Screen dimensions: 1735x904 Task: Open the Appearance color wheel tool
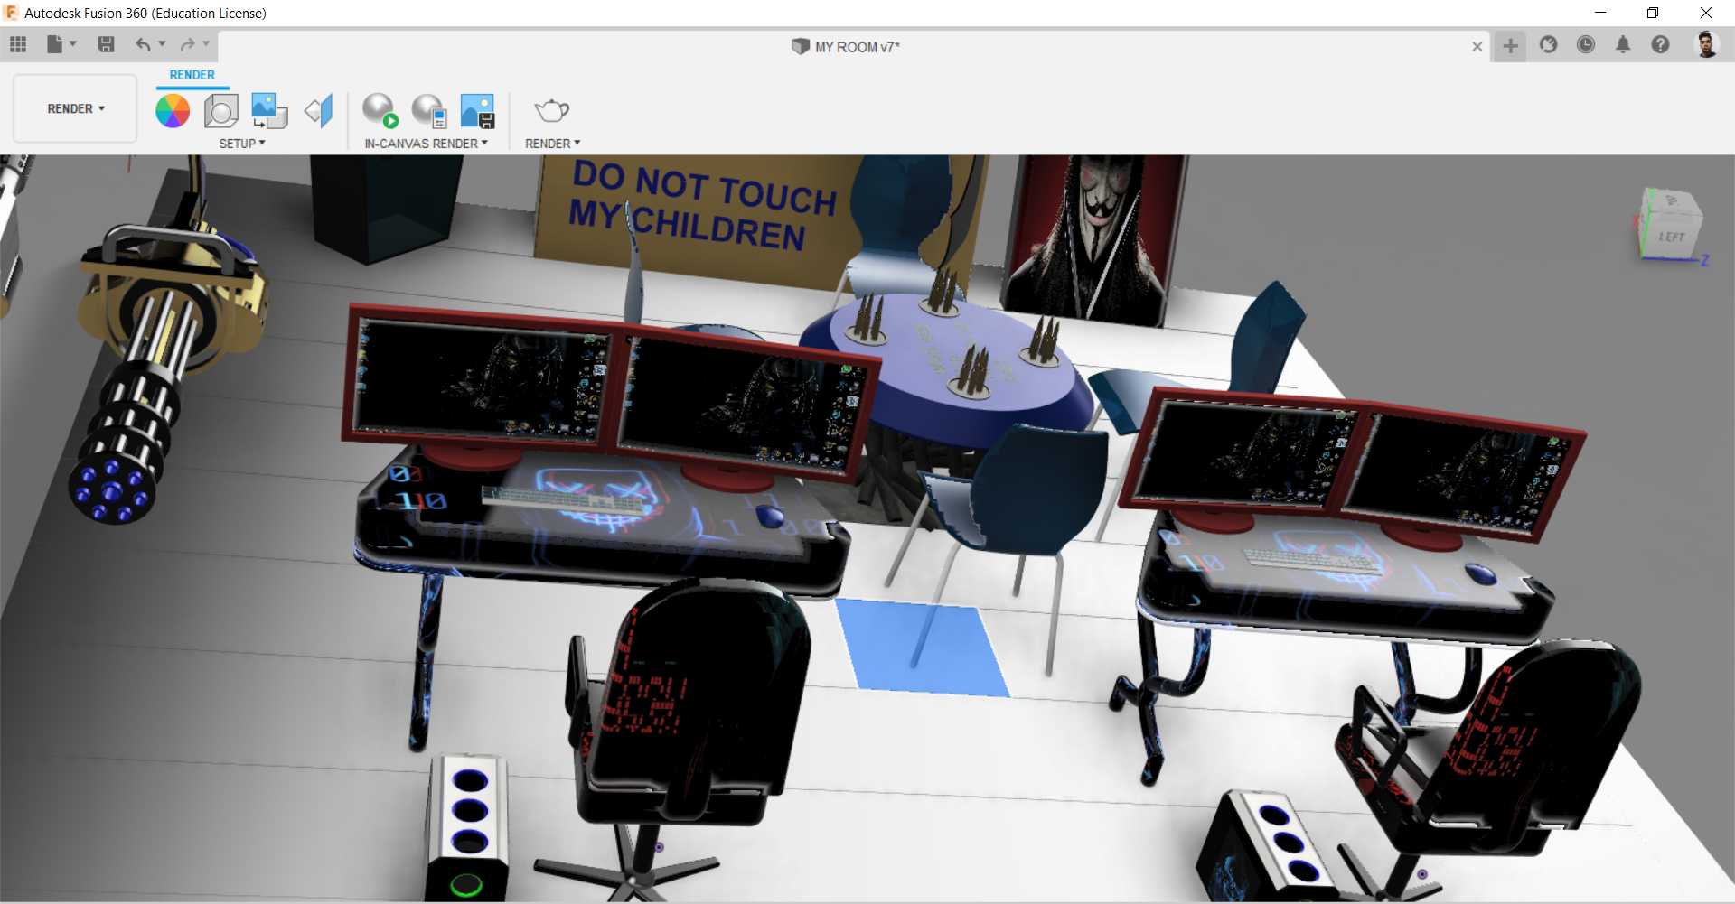(173, 111)
